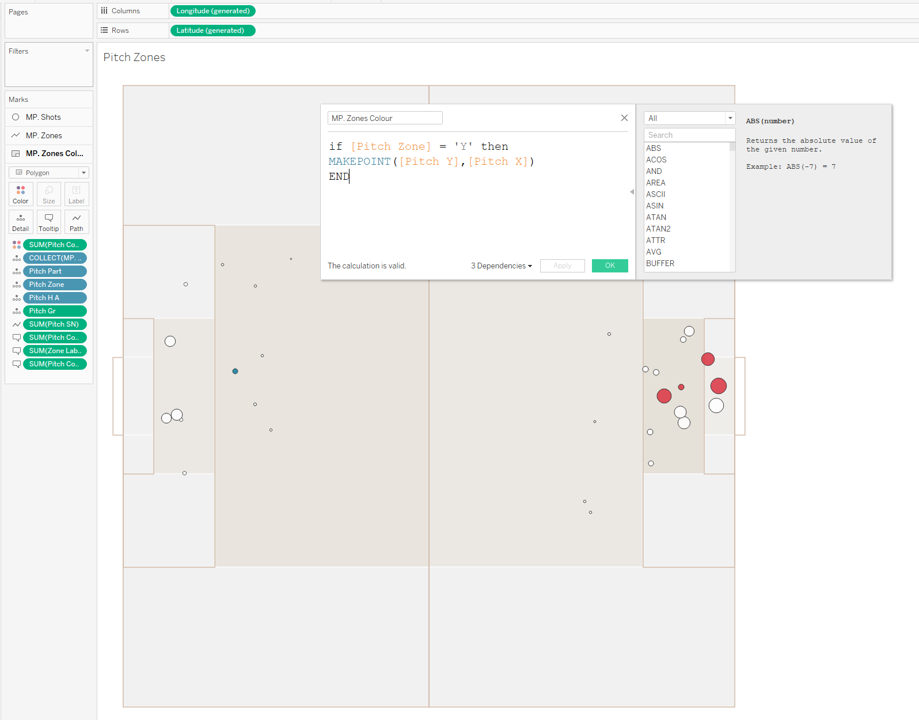Open the Filters shelf dropdown arrow

click(x=87, y=51)
